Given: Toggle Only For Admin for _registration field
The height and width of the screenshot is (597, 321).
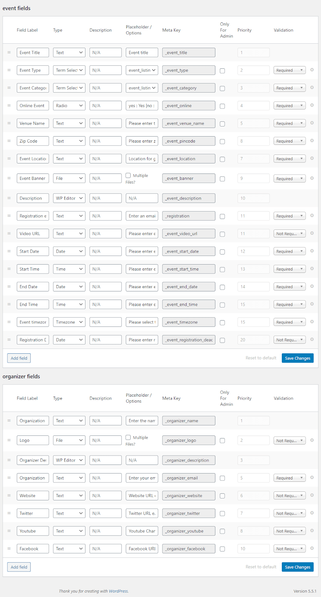Looking at the screenshot, I should 222,216.
